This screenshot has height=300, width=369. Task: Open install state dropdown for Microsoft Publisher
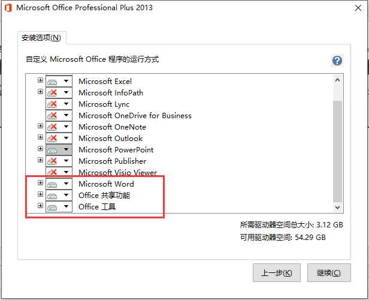pyautogui.click(x=59, y=161)
